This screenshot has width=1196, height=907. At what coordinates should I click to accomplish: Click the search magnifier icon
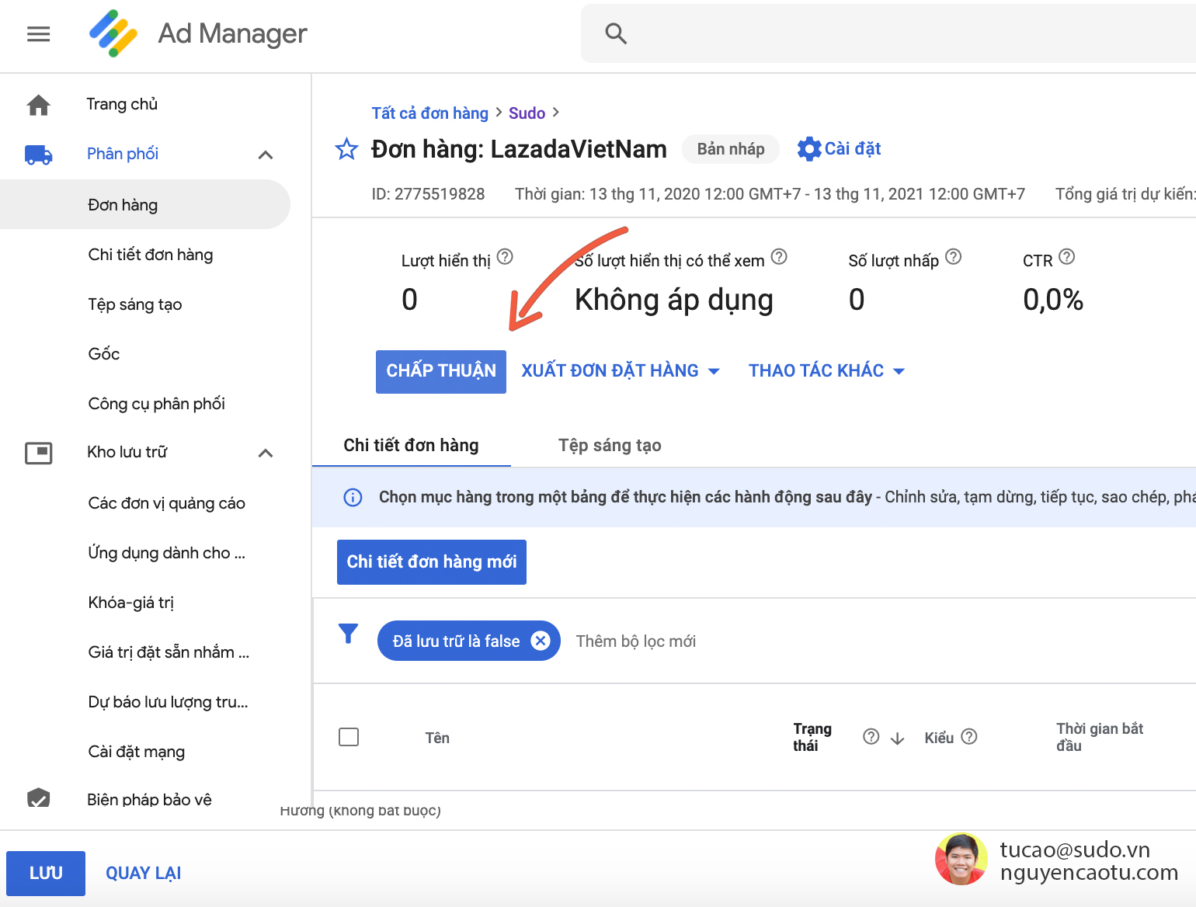pyautogui.click(x=615, y=33)
